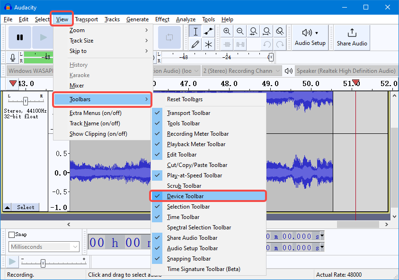The height and width of the screenshot is (280, 399).
Task: Click the loop button in transport toolbar
Action: [x=169, y=37]
